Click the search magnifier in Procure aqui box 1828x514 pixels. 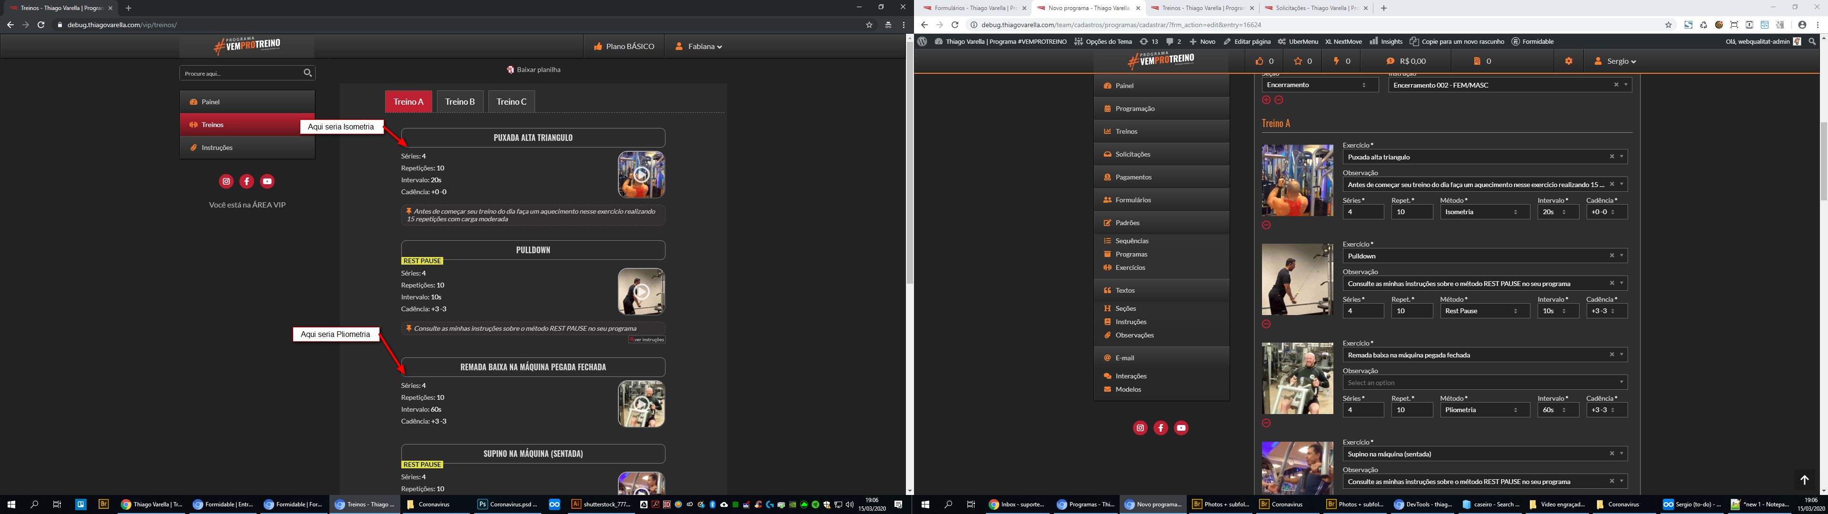(307, 73)
